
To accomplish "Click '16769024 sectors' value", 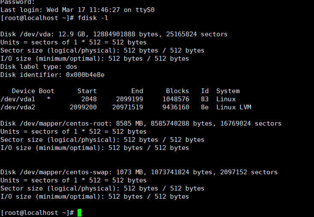I will click(251, 123).
